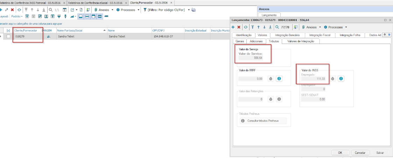Viewport: 393px width, 158px height.
Task: Click the image icon in the Sandra Tebet row
Action: click(x=49, y=36)
